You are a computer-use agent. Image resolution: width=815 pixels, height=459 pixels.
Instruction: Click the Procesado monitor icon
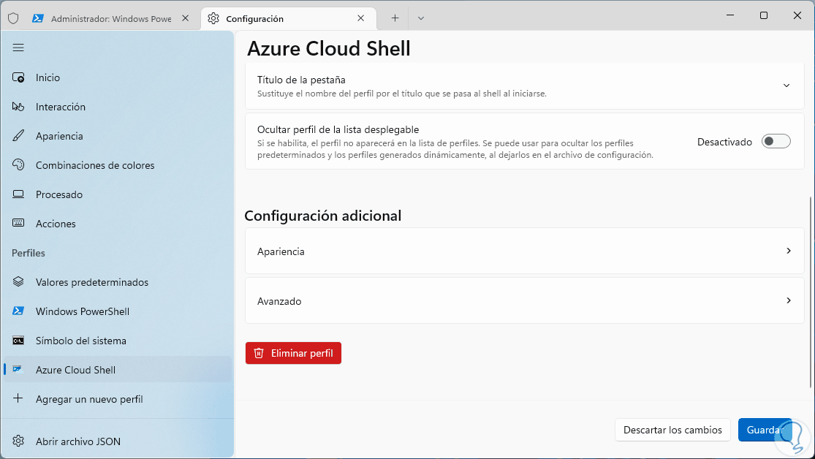[19, 194]
